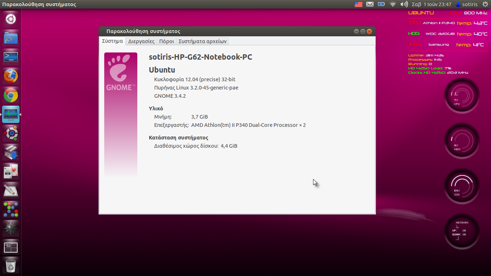This screenshot has width=491, height=276.
Task: Open the clock calendar Σαβ 1 Ιούν 23:47
Action: pyautogui.click(x=431, y=4)
